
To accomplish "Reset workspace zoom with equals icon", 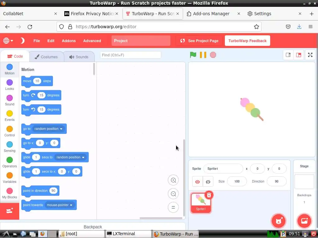I will tap(173, 207).
